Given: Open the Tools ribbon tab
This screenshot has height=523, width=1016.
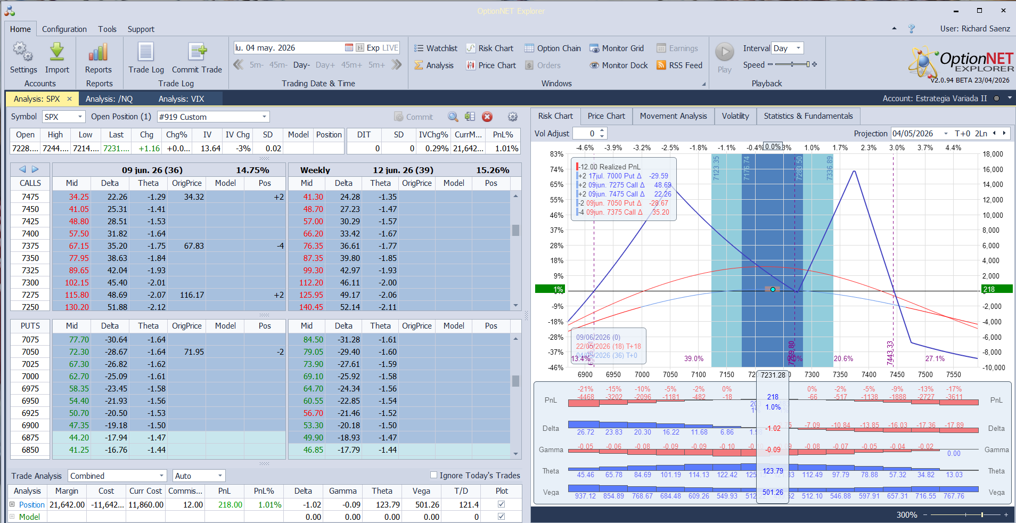Looking at the screenshot, I should click(107, 29).
